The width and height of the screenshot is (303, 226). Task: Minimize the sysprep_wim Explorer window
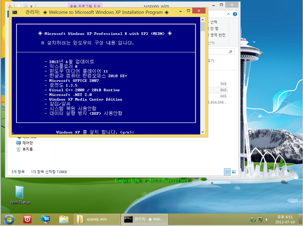214,5
